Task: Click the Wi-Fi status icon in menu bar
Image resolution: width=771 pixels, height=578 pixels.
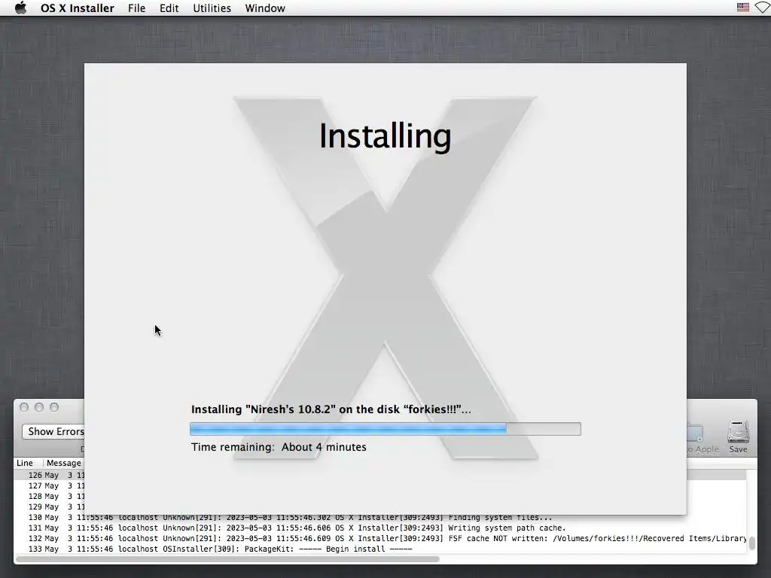Action: (763, 8)
